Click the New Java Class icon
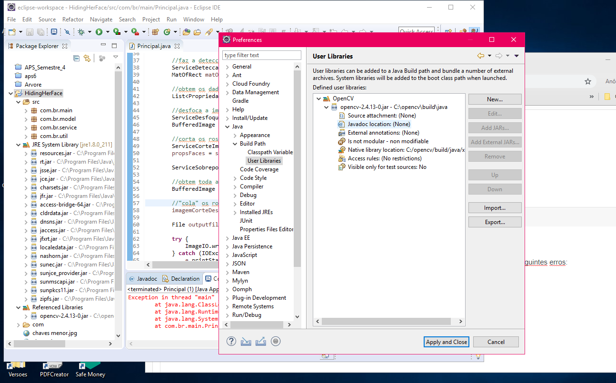Screen dimensions: 616x383 167,32
